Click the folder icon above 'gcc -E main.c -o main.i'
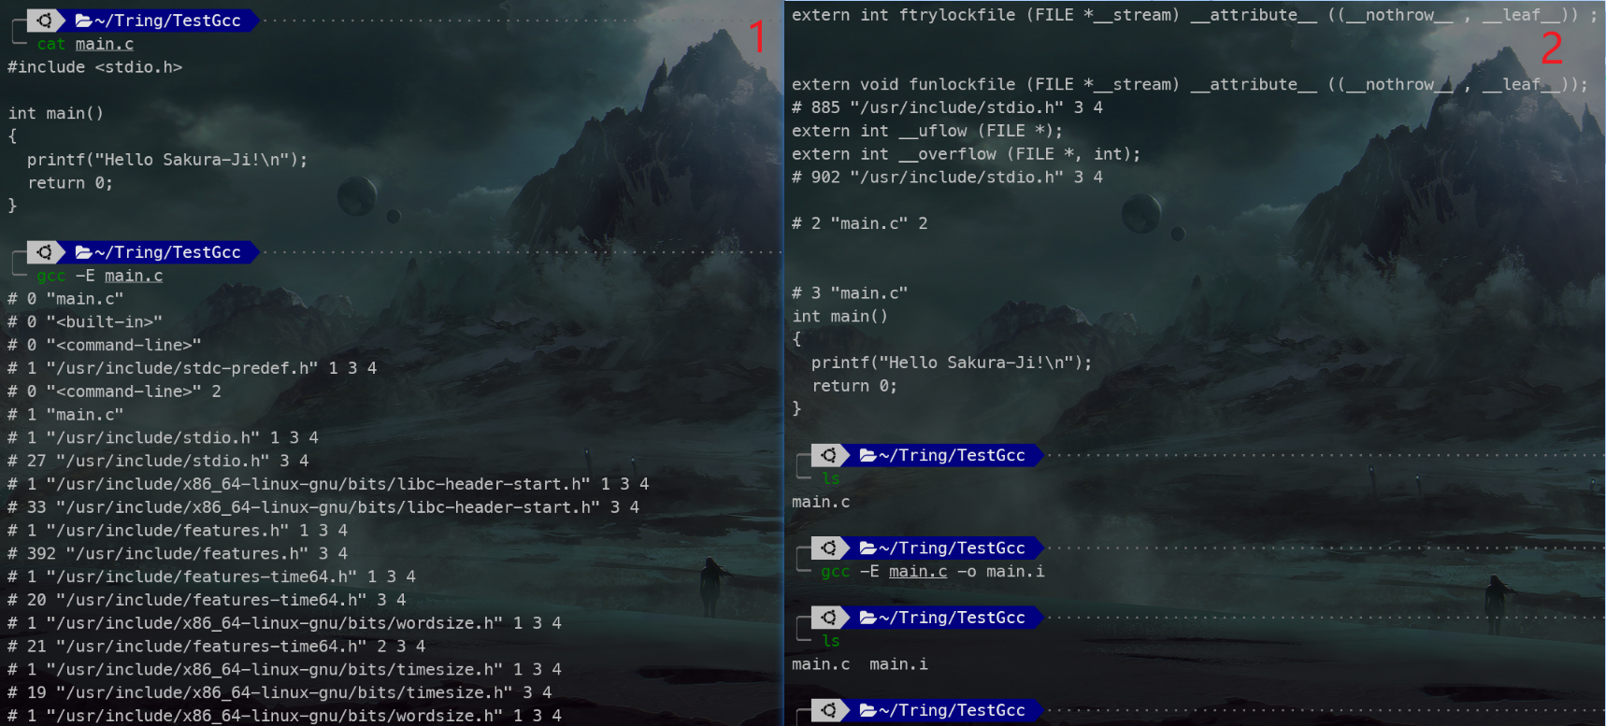Screen dimensions: 1606x726 (x=868, y=548)
